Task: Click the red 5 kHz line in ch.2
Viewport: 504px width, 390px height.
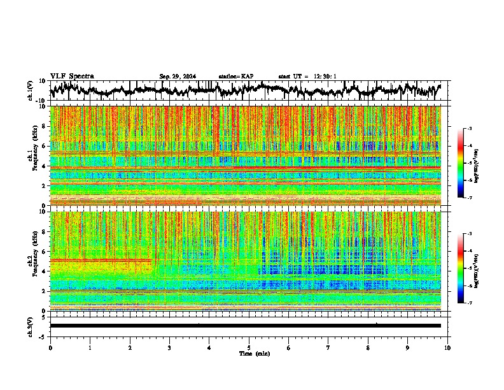Action: pyautogui.click(x=101, y=260)
